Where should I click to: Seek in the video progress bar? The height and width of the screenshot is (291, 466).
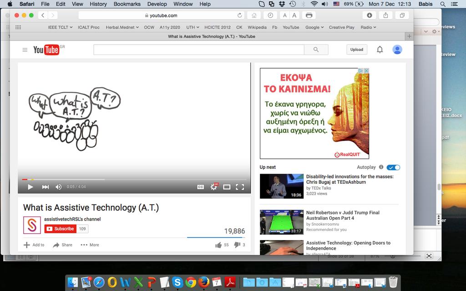(134, 179)
